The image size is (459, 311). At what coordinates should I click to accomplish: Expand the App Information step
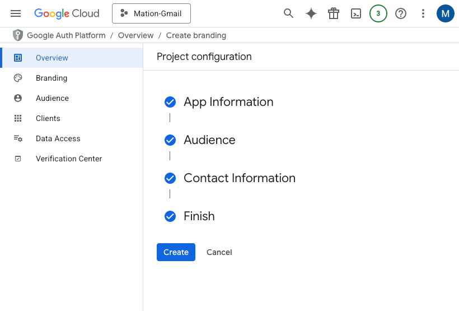(x=228, y=102)
